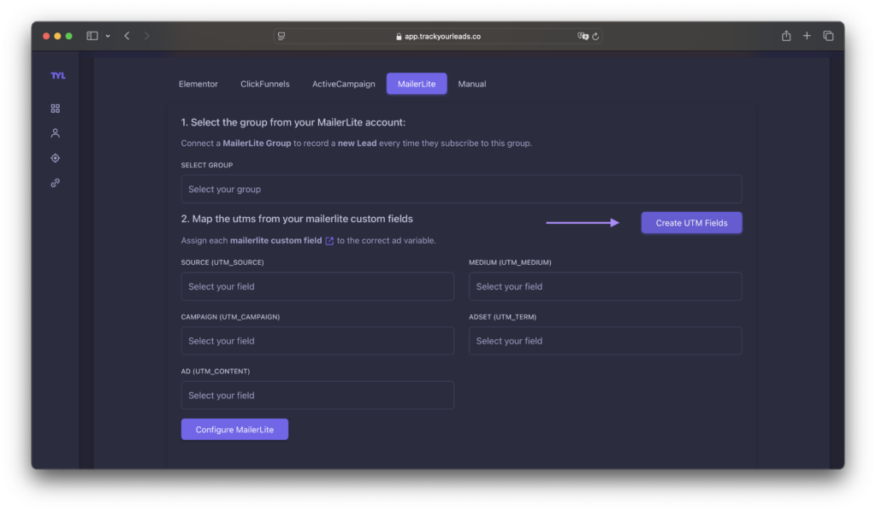Open the Ad (UTM_CONTENT) field dropdown
Screen dimensions: 876x511
point(317,395)
